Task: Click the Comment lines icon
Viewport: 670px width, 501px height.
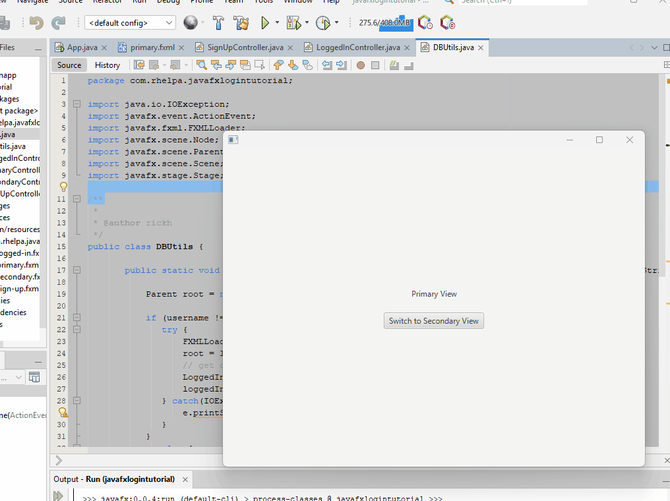Action: coord(394,65)
